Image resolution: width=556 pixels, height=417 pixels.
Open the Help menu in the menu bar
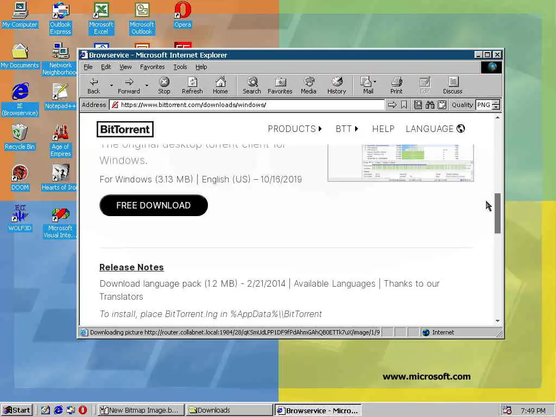coord(201,67)
